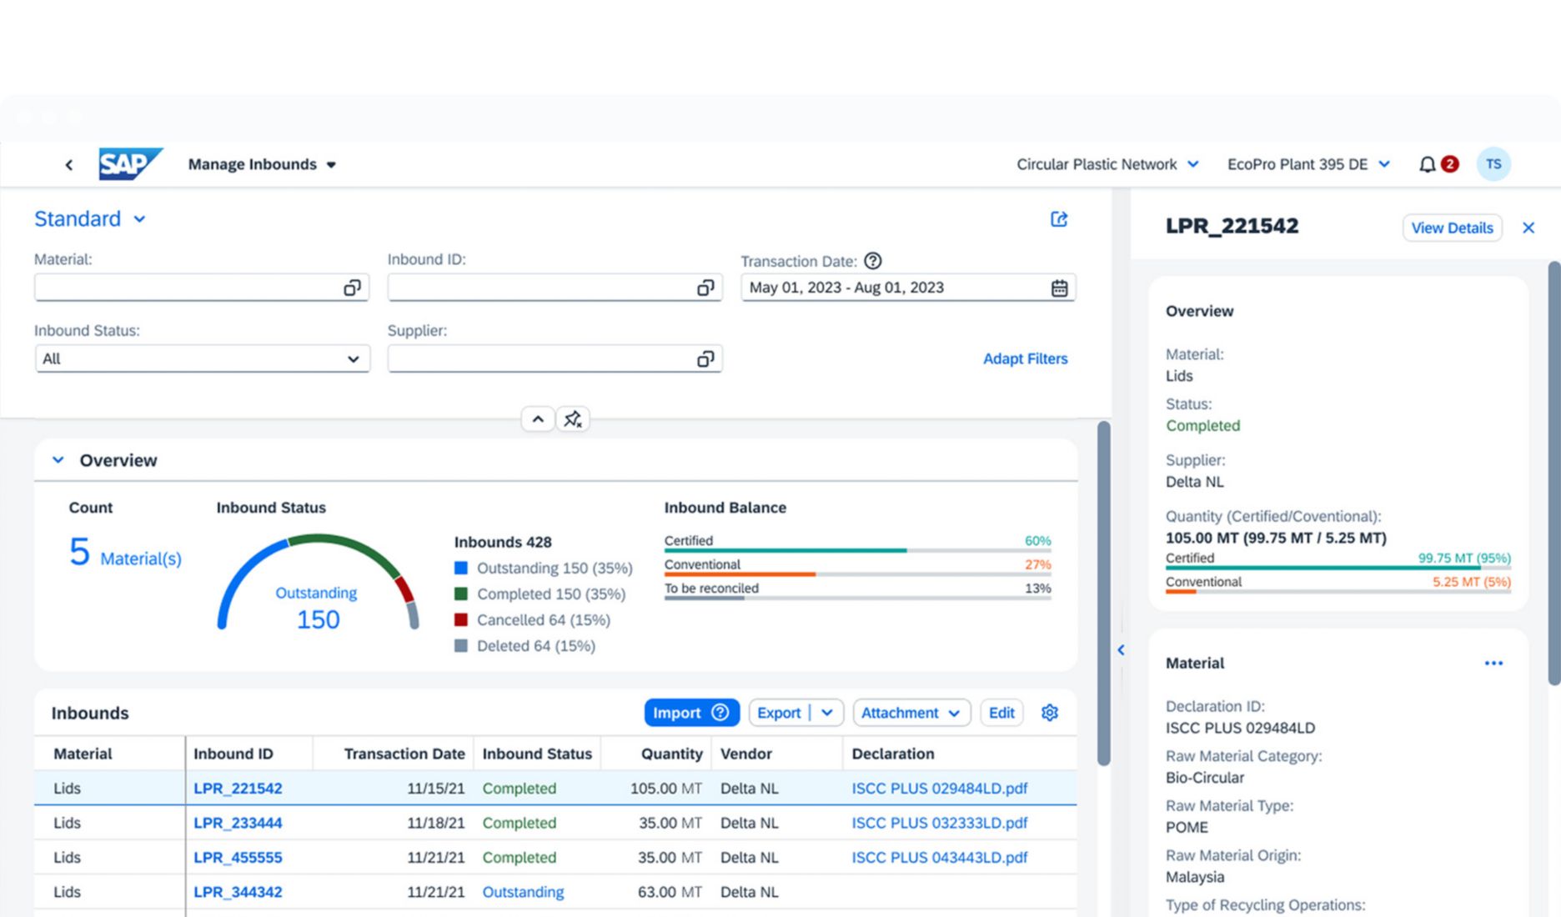Expand the Inbound Status dropdown
Image resolution: width=1561 pixels, height=917 pixels.
353,359
